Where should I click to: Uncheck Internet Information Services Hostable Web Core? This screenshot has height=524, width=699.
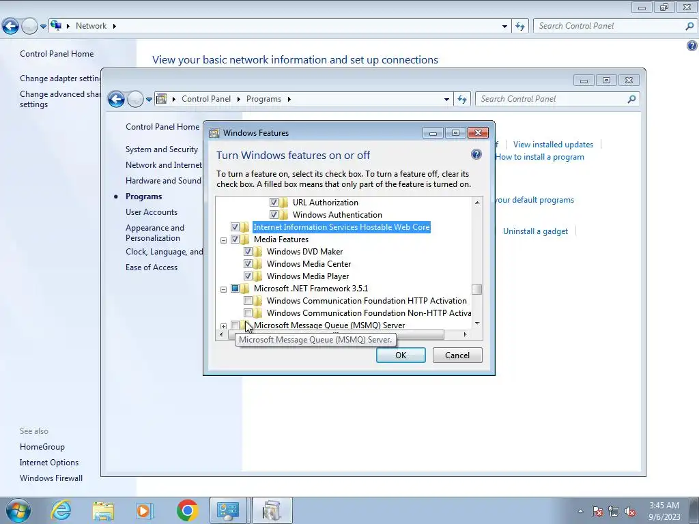[x=235, y=227]
